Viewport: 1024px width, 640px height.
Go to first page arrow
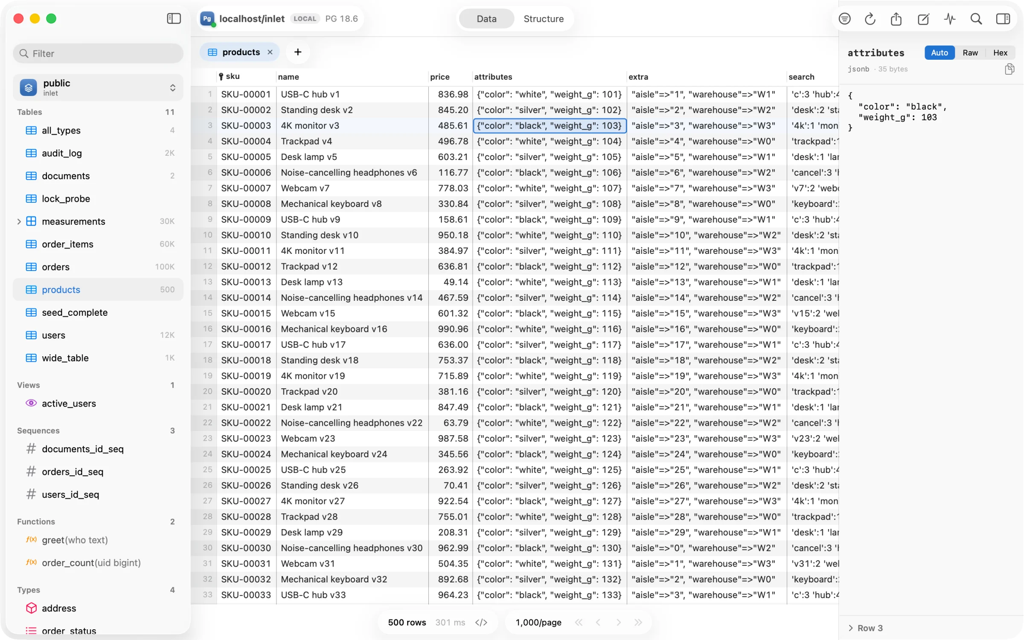(579, 623)
